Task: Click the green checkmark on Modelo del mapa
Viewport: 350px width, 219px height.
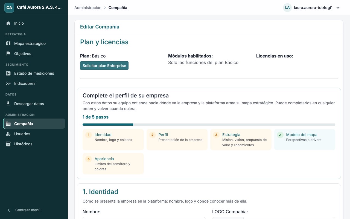Action: [280, 135]
